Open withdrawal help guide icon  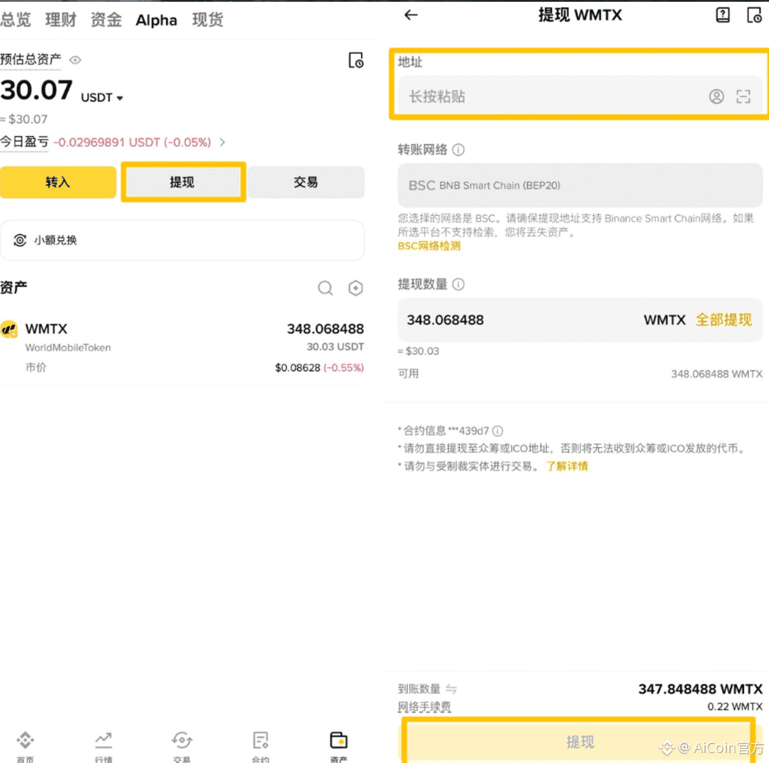tap(723, 15)
